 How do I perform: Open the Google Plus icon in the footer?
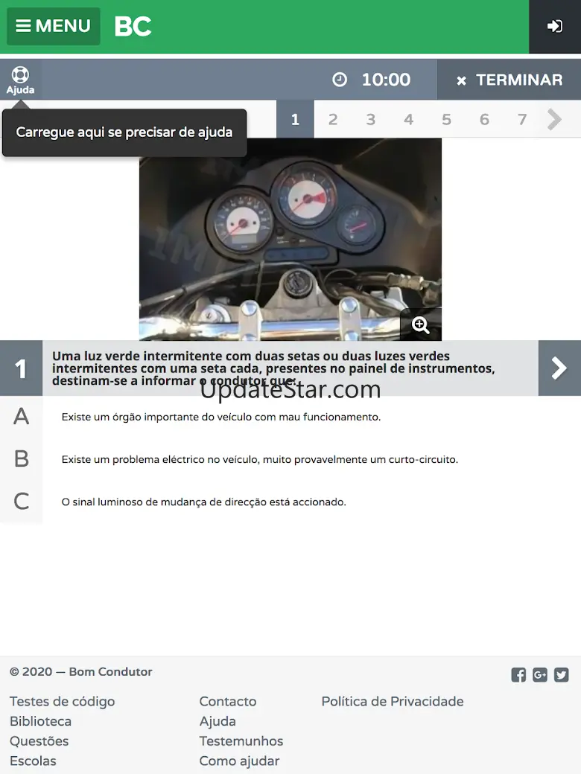pyautogui.click(x=540, y=675)
